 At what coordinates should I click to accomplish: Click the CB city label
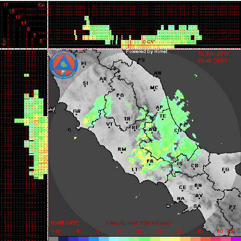[195, 165]
